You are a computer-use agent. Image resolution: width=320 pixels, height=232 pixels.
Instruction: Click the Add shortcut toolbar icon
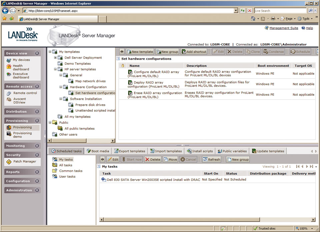click(x=184, y=52)
